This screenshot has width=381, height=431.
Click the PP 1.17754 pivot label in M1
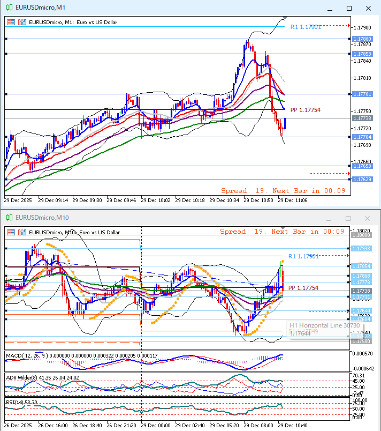(305, 110)
